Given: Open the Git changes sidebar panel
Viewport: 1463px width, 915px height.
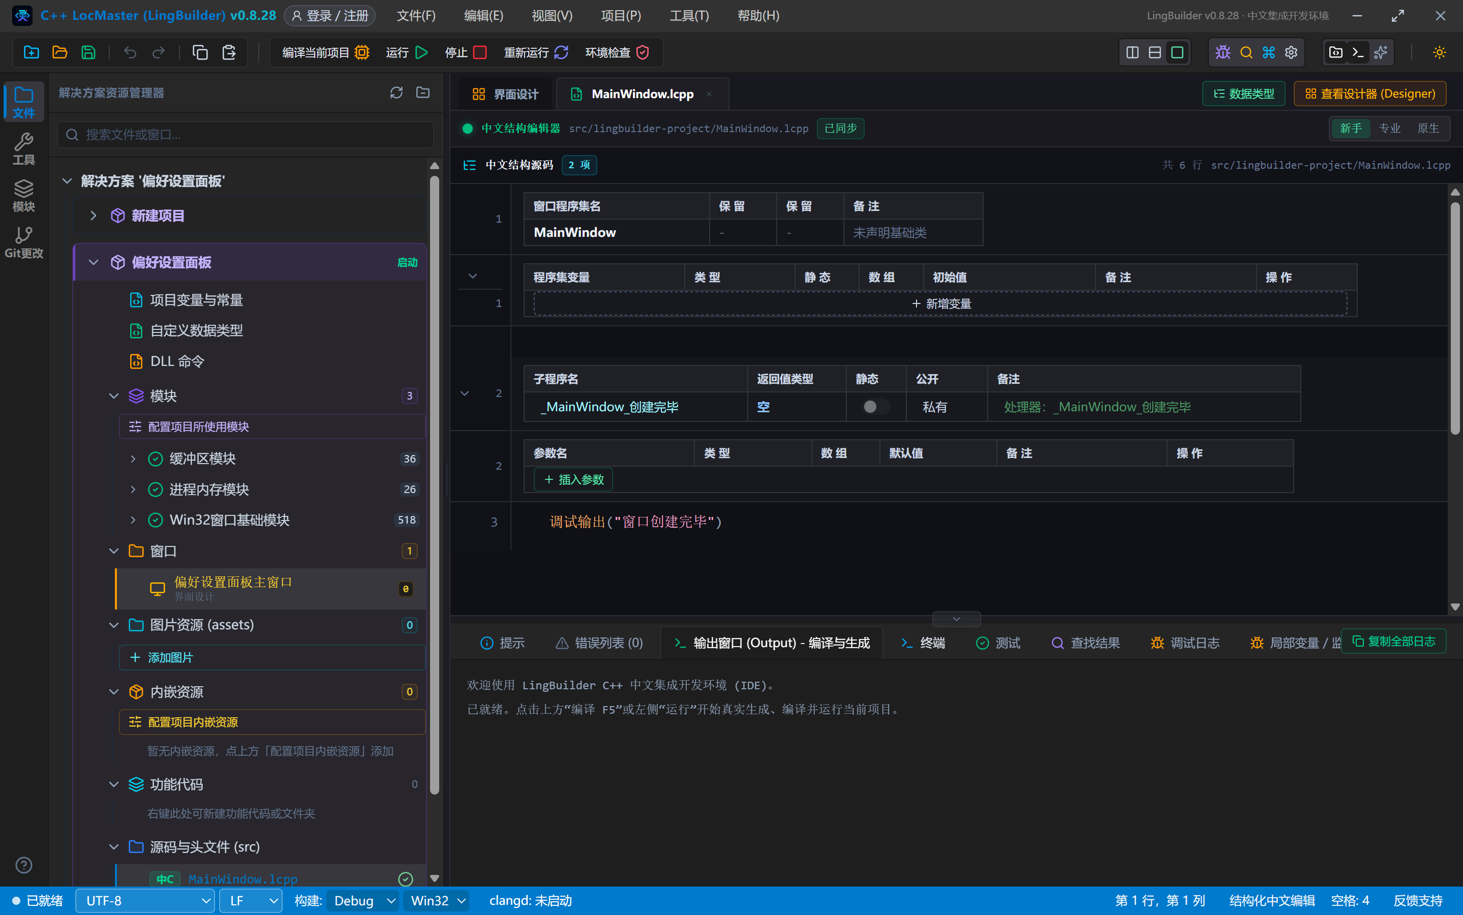Looking at the screenshot, I should [23, 242].
